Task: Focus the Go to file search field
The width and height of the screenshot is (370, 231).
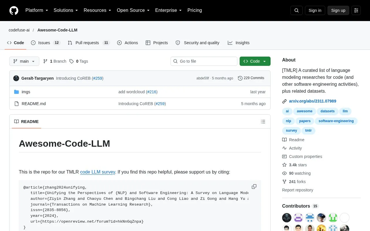Action: click(204, 61)
